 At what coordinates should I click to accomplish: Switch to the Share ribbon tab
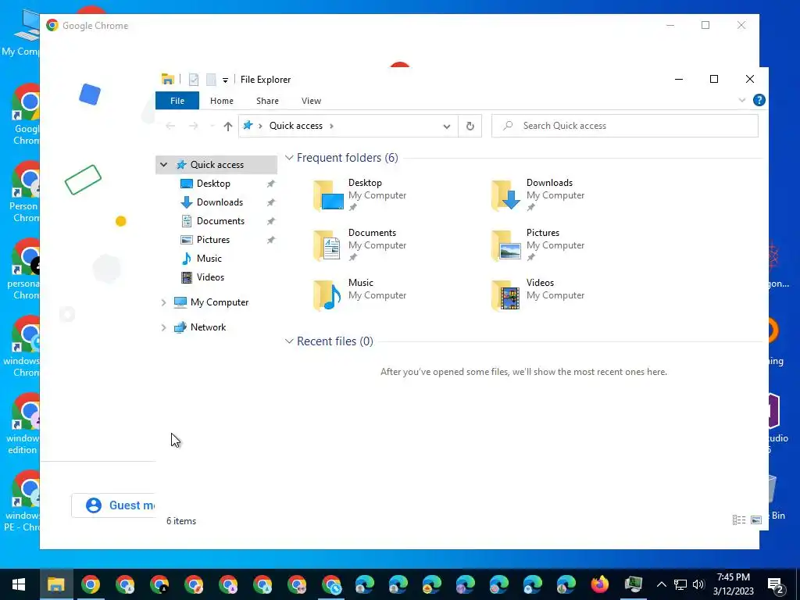coord(267,101)
